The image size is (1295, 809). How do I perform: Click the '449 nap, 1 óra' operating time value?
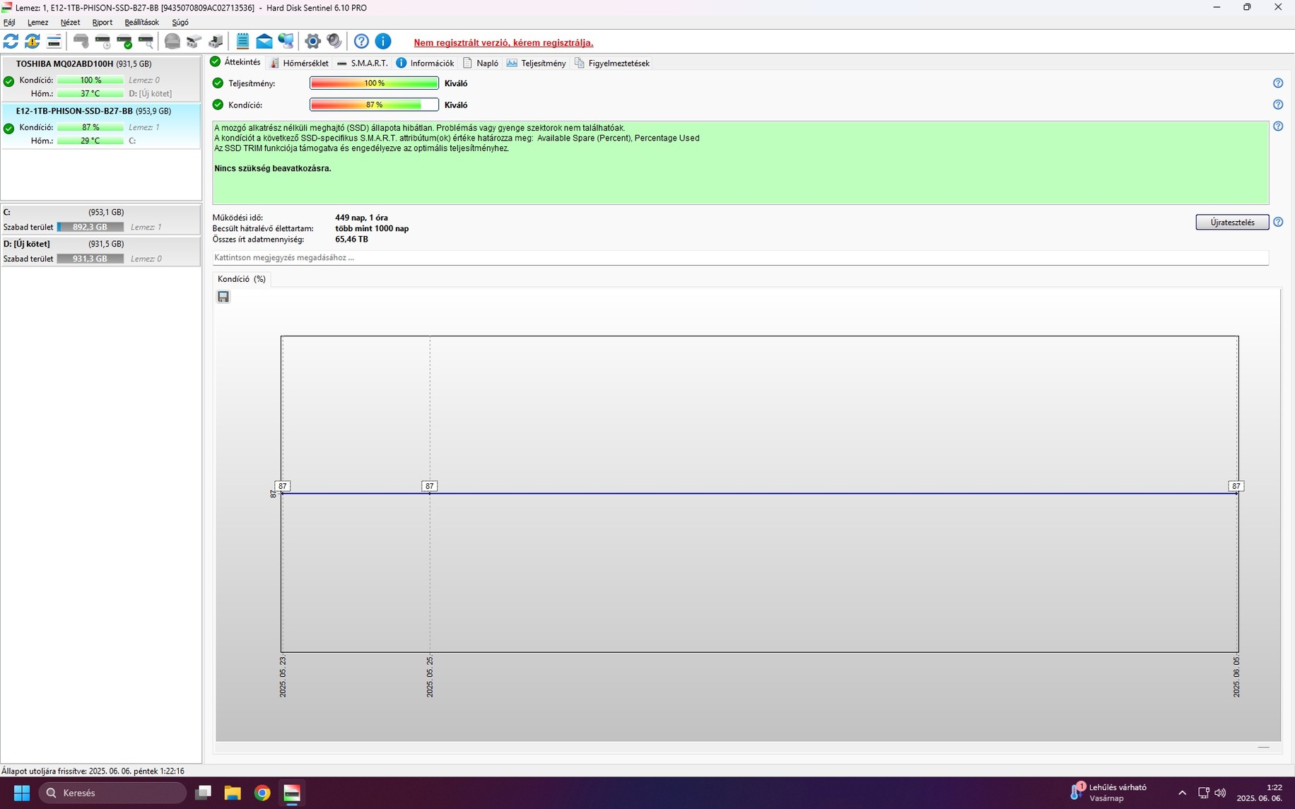(x=361, y=218)
